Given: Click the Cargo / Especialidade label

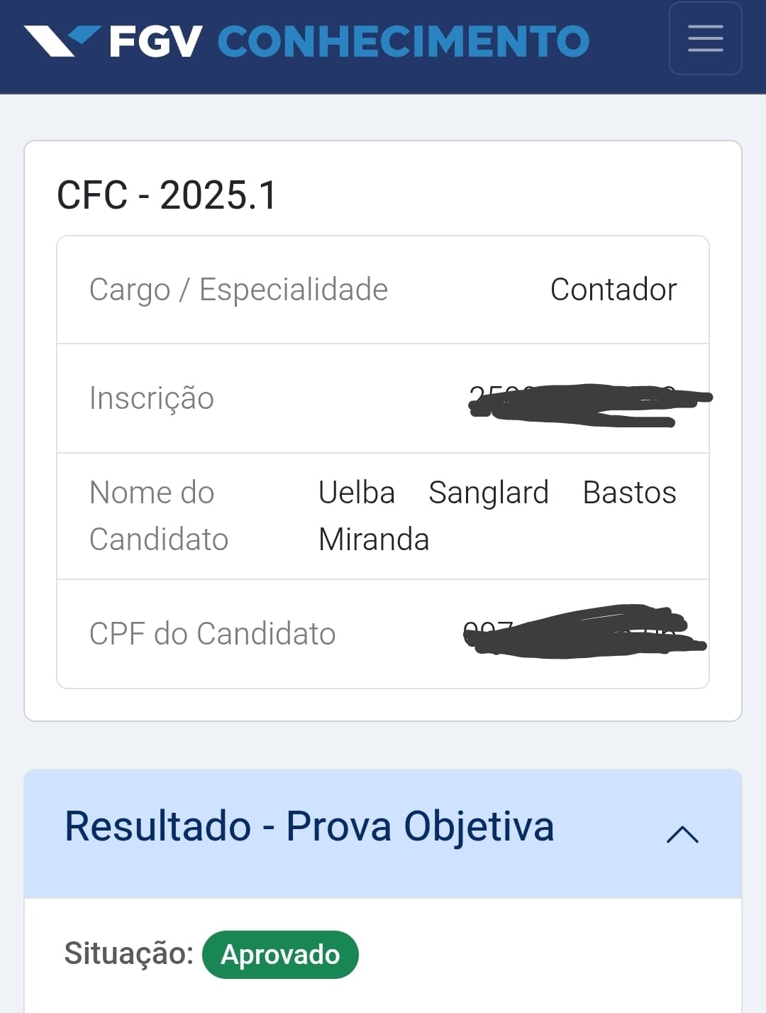Looking at the screenshot, I should 238,290.
